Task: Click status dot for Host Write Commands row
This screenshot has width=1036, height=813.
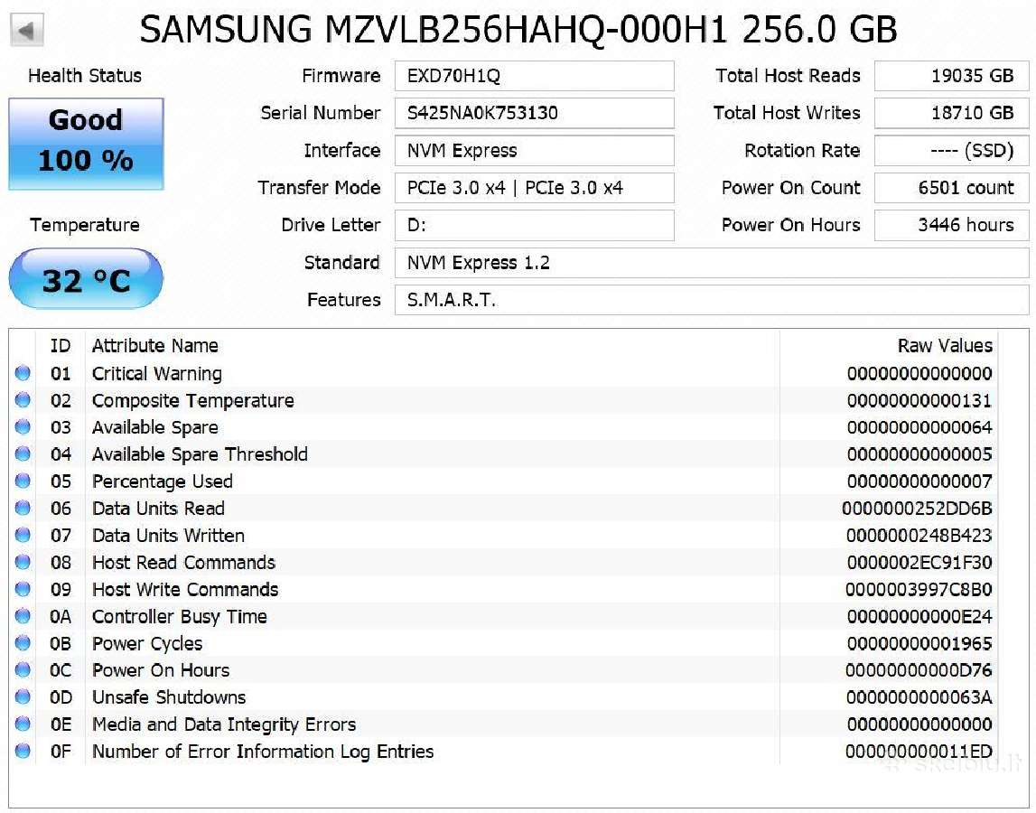Action: (x=23, y=590)
